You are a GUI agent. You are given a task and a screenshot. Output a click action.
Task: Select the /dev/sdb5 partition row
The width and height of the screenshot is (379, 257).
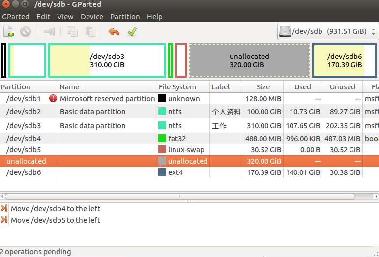click(x=190, y=150)
